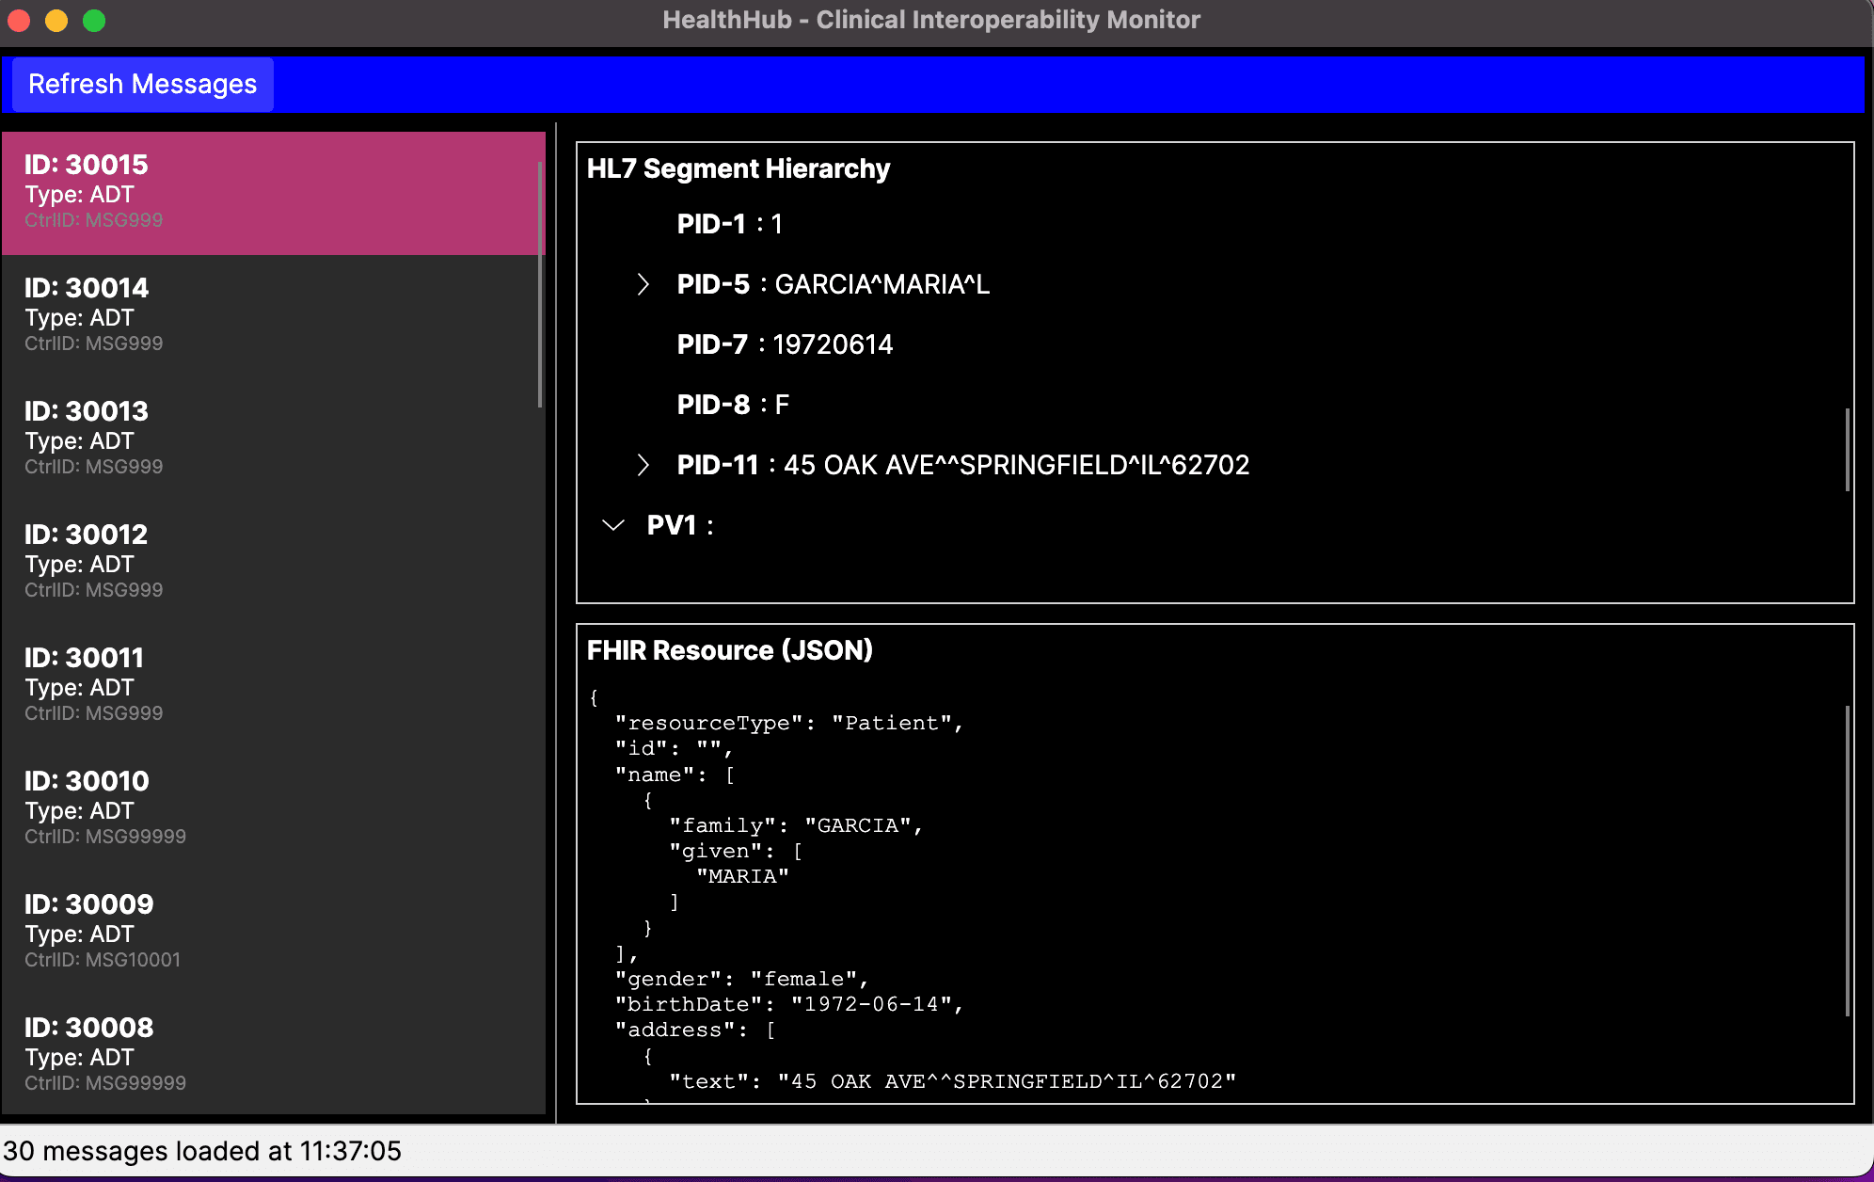Click the Refresh Messages button

coord(142,85)
